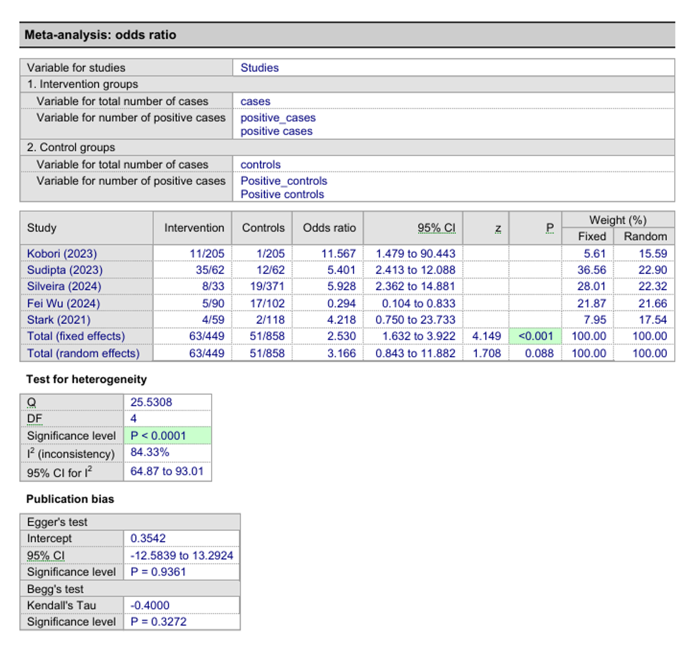Click the Test for heterogeneity heading

87,380
